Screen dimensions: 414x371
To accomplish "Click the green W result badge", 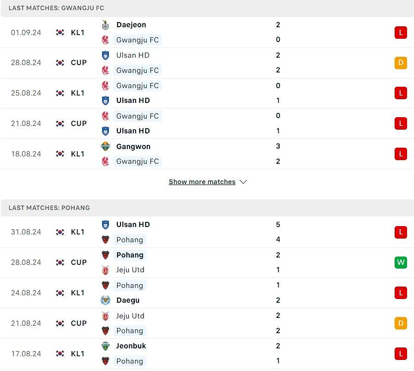I will coord(401,263).
